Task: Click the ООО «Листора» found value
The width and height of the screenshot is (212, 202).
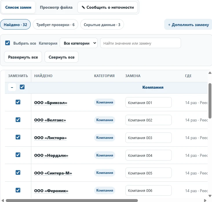Action: [x=50, y=138]
